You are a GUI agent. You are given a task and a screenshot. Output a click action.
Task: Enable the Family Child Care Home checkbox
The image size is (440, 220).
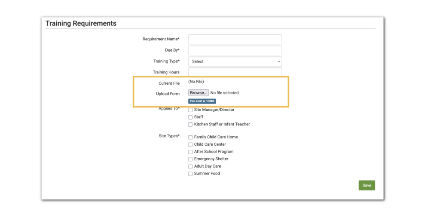(x=190, y=137)
